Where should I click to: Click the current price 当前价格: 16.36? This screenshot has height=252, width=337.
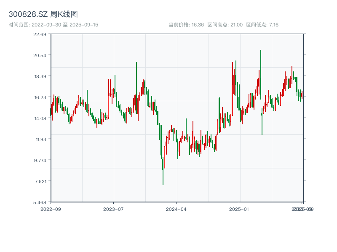[x=186, y=25]
